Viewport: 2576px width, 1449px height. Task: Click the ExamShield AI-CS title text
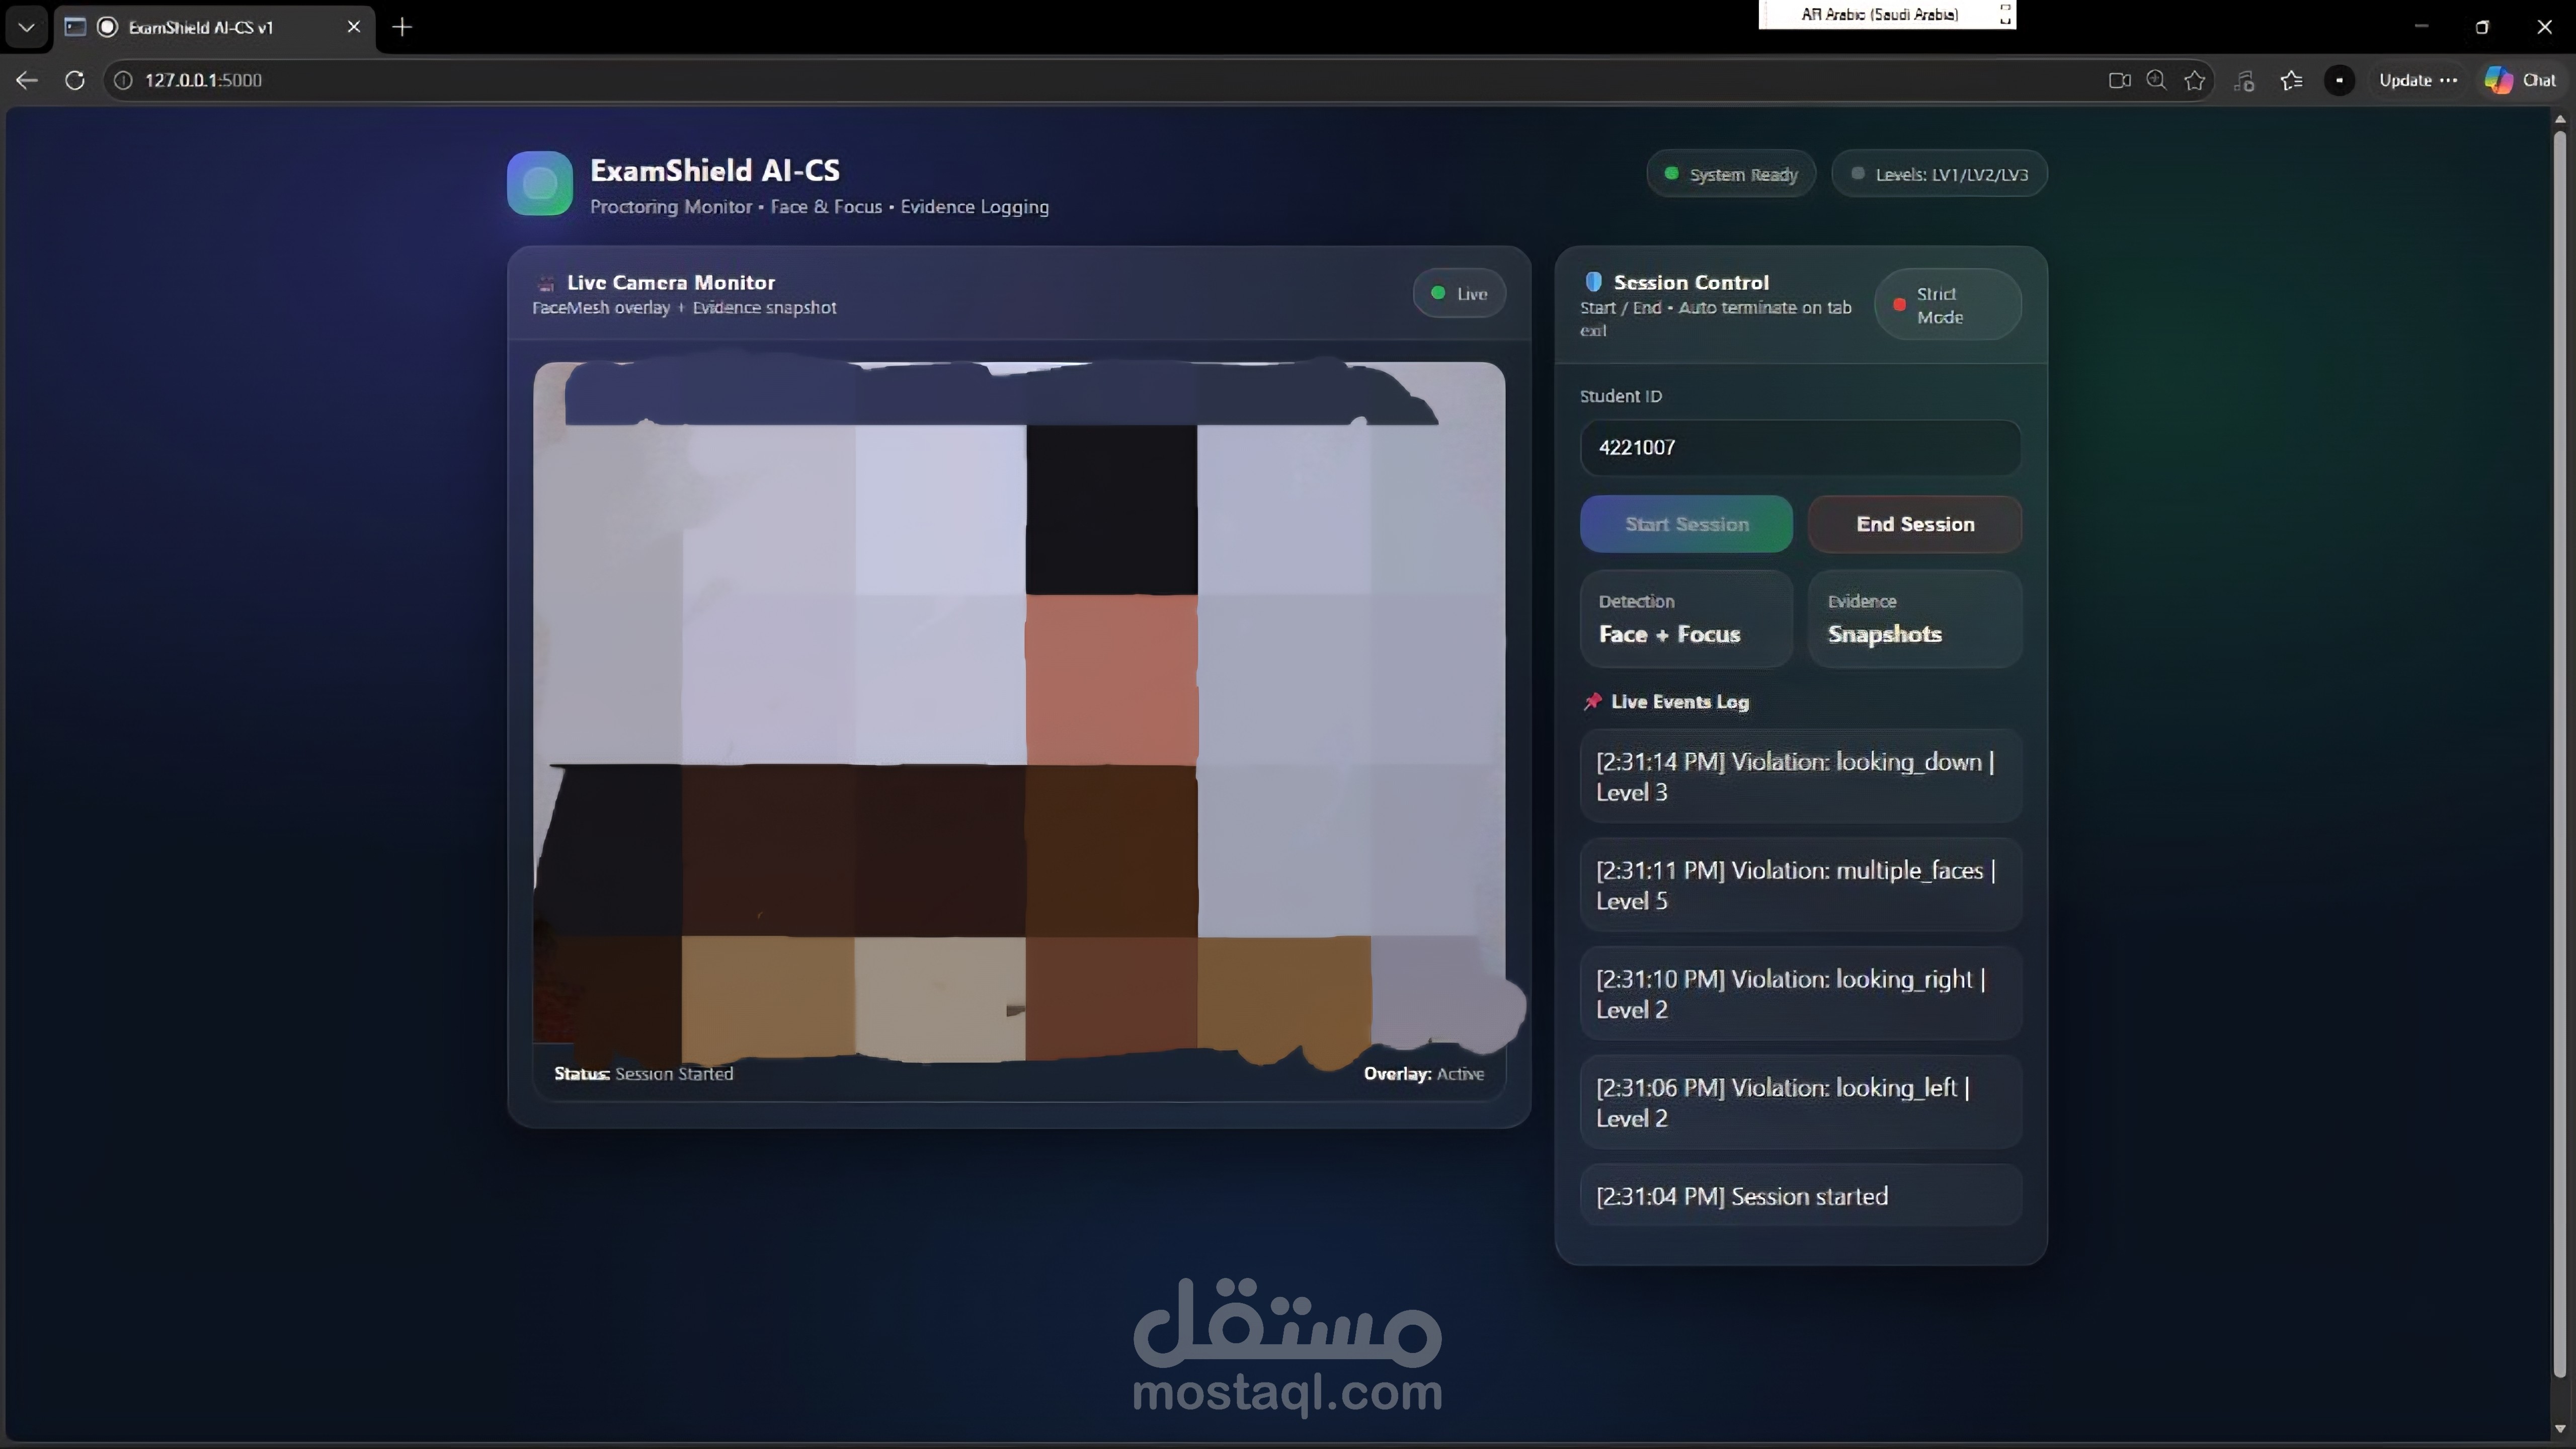click(715, 170)
